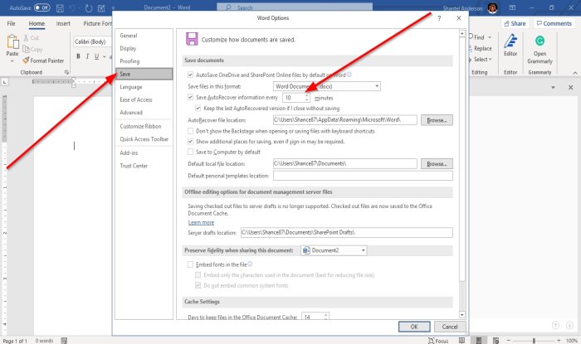Select the Advanced options category

point(144,112)
